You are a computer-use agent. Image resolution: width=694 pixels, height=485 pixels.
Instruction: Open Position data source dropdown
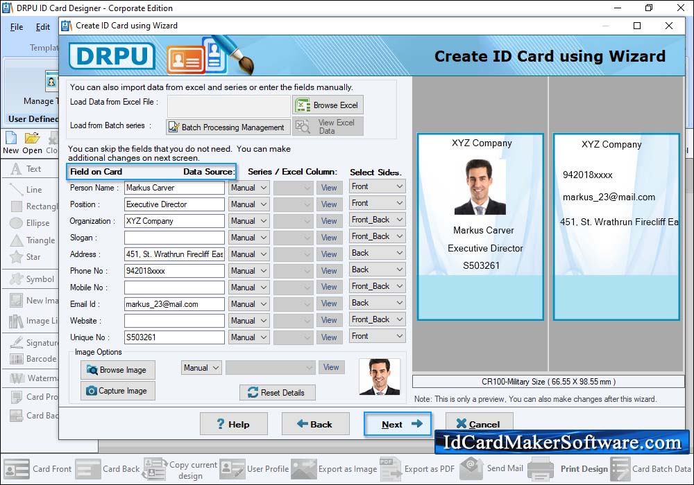(x=248, y=204)
